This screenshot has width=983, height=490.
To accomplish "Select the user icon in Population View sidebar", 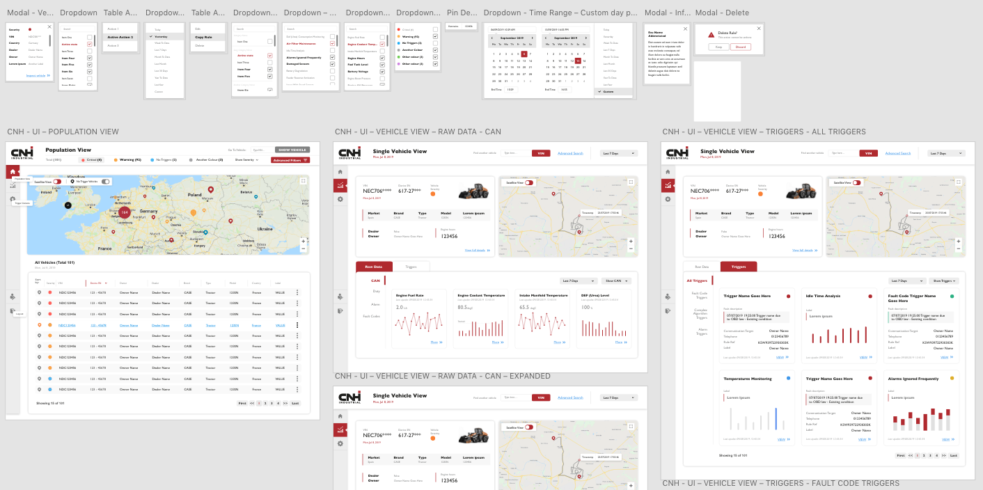I will pyautogui.click(x=13, y=297).
